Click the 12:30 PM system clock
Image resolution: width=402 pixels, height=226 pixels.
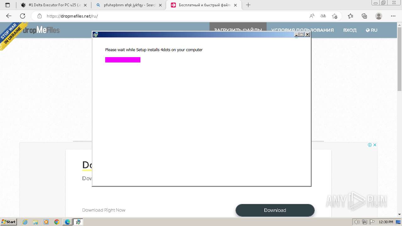click(386, 222)
